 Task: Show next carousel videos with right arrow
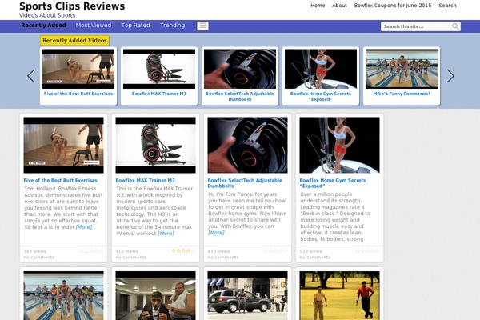tap(450, 76)
